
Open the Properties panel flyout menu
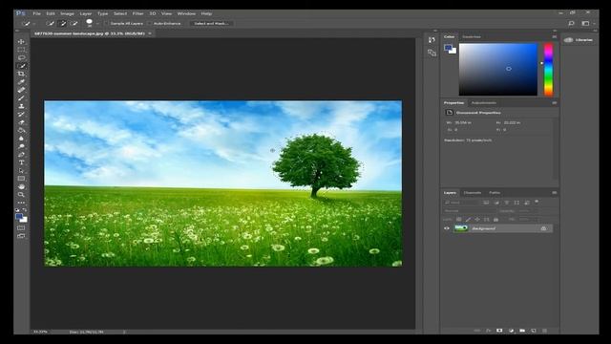554,103
